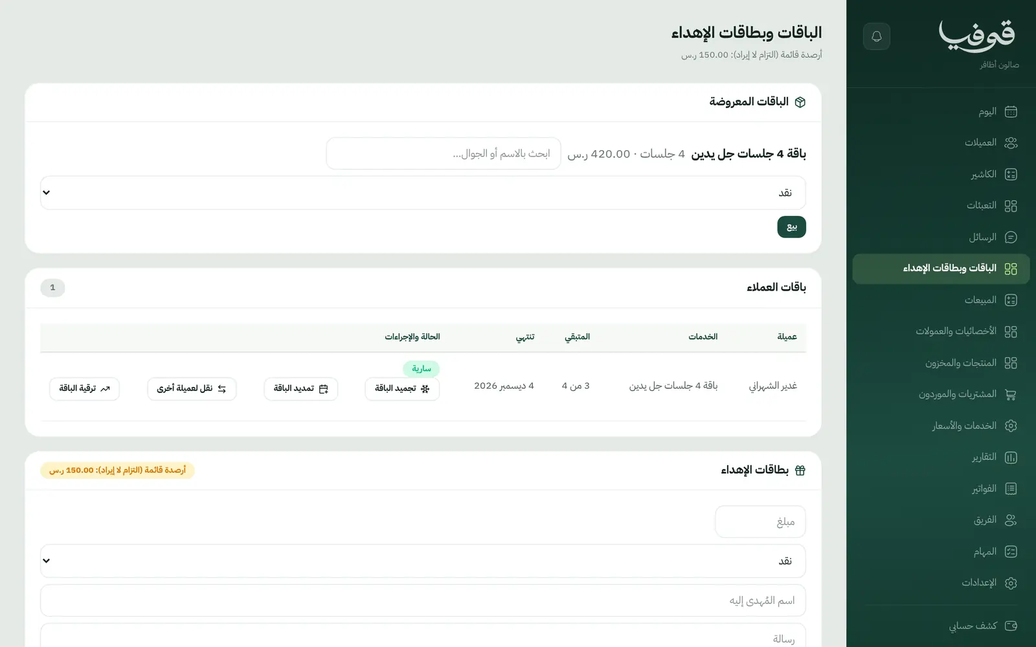The width and height of the screenshot is (1036, 647).
Task: Click the package icon beside الباقات المعروضة
Action: click(x=800, y=102)
